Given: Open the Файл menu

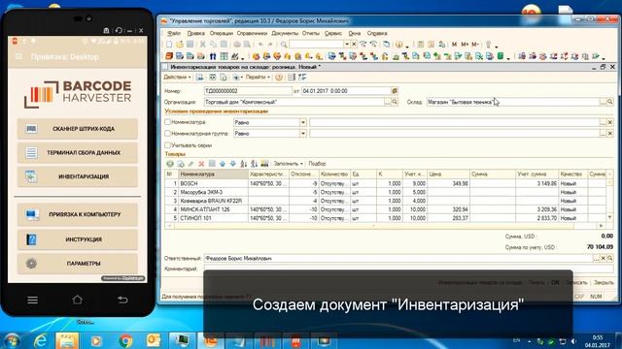Looking at the screenshot, I should click(174, 33).
